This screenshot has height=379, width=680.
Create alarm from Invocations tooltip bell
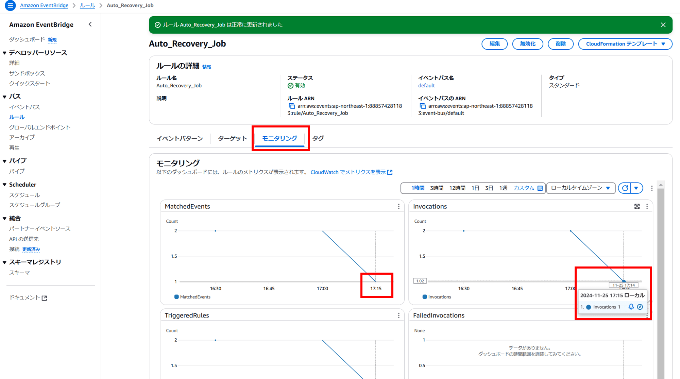pyautogui.click(x=631, y=307)
